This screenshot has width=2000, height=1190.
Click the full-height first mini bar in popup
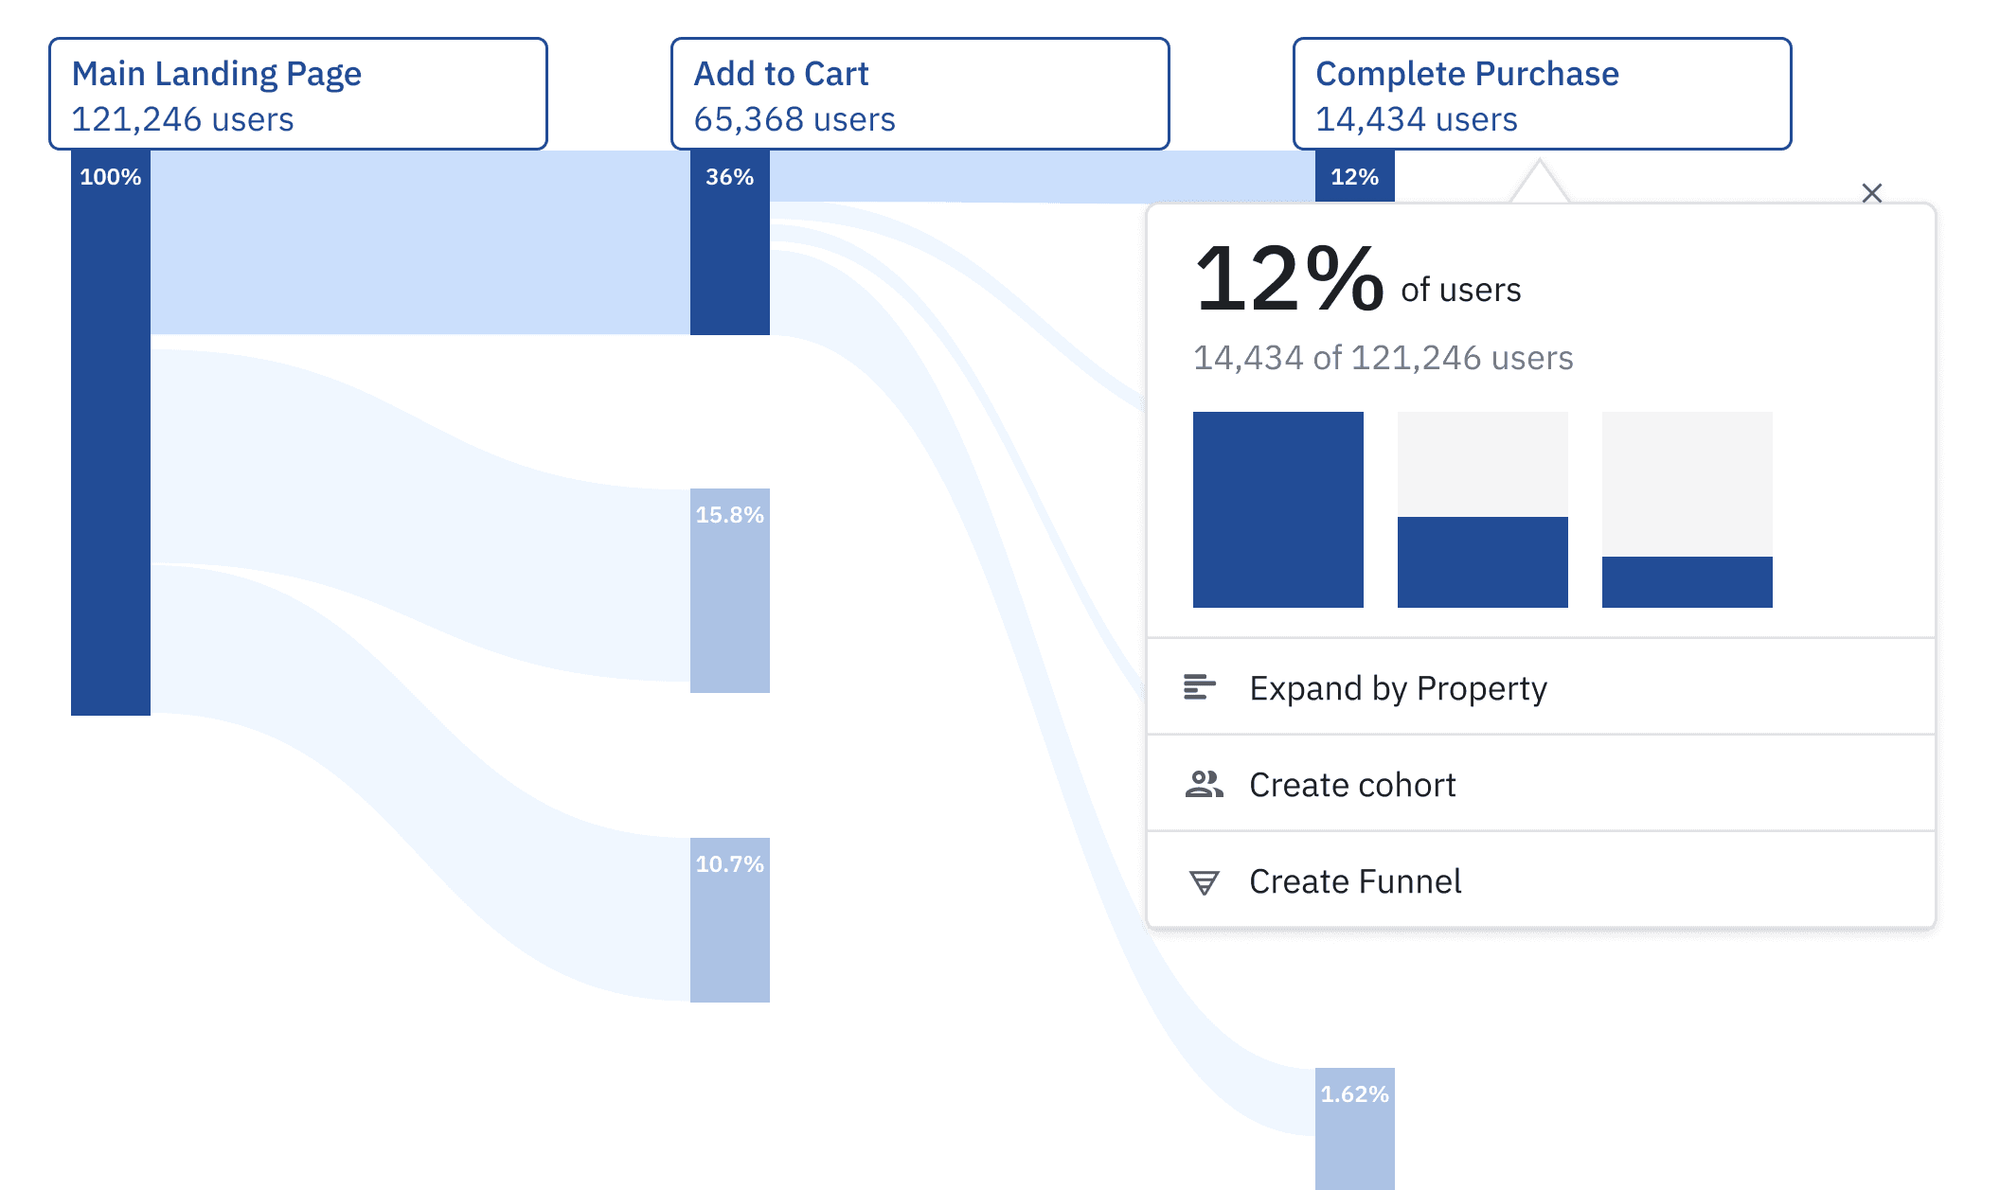pyautogui.click(x=1277, y=509)
